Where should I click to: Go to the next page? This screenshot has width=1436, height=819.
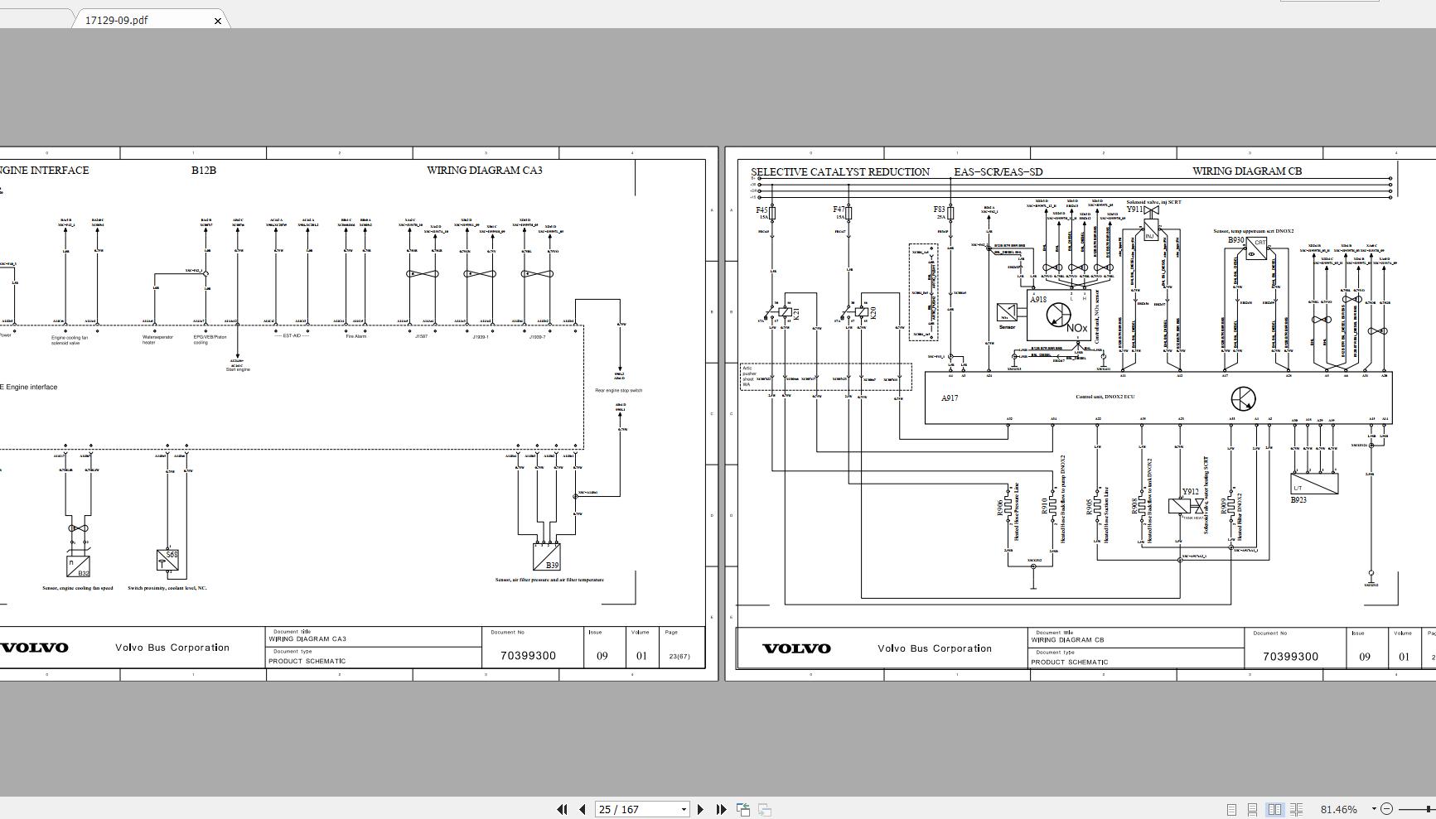(701, 809)
